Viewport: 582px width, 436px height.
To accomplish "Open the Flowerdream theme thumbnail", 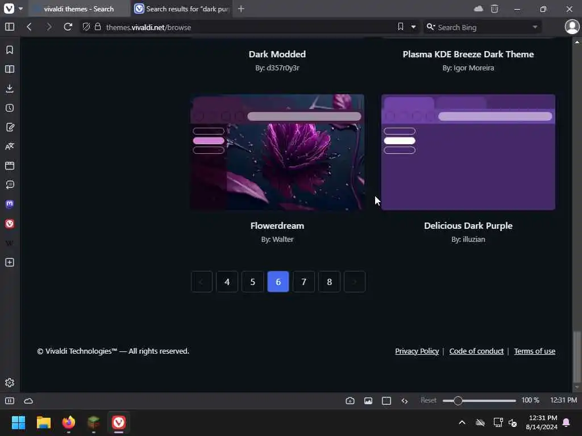I will click(x=277, y=152).
